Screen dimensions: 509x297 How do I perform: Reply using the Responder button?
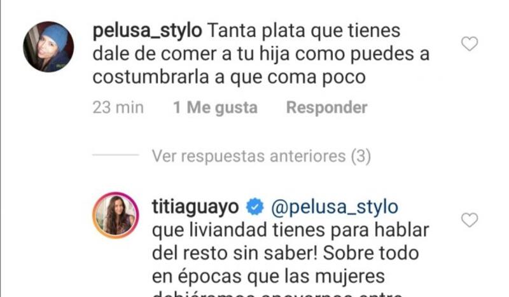(x=326, y=107)
